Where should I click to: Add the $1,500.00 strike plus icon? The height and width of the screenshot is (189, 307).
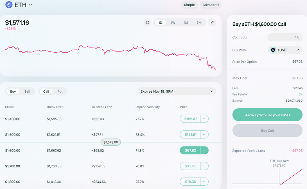coord(204,135)
